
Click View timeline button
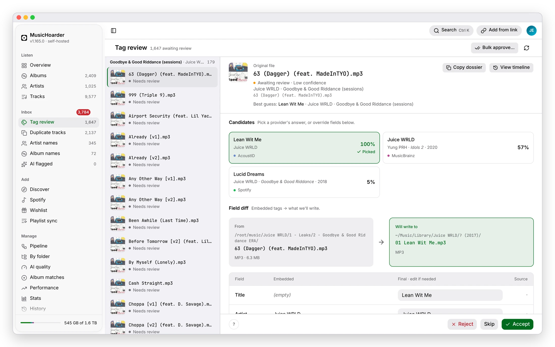511,67
